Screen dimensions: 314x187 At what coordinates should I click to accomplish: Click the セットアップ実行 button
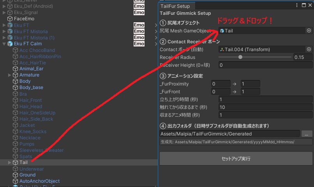tap(236, 159)
